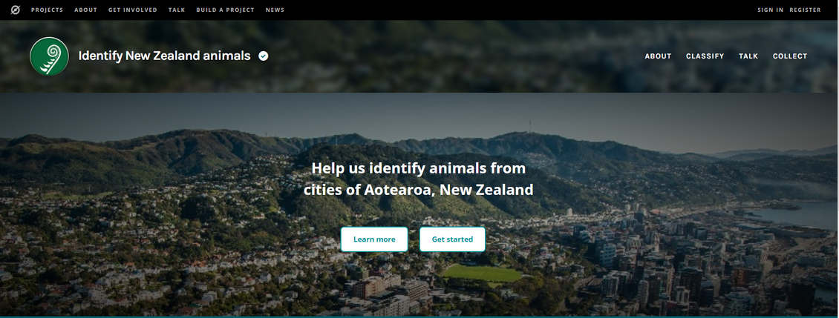The width and height of the screenshot is (839, 318).
Task: Open the green fern project avatar
Action: (49, 56)
